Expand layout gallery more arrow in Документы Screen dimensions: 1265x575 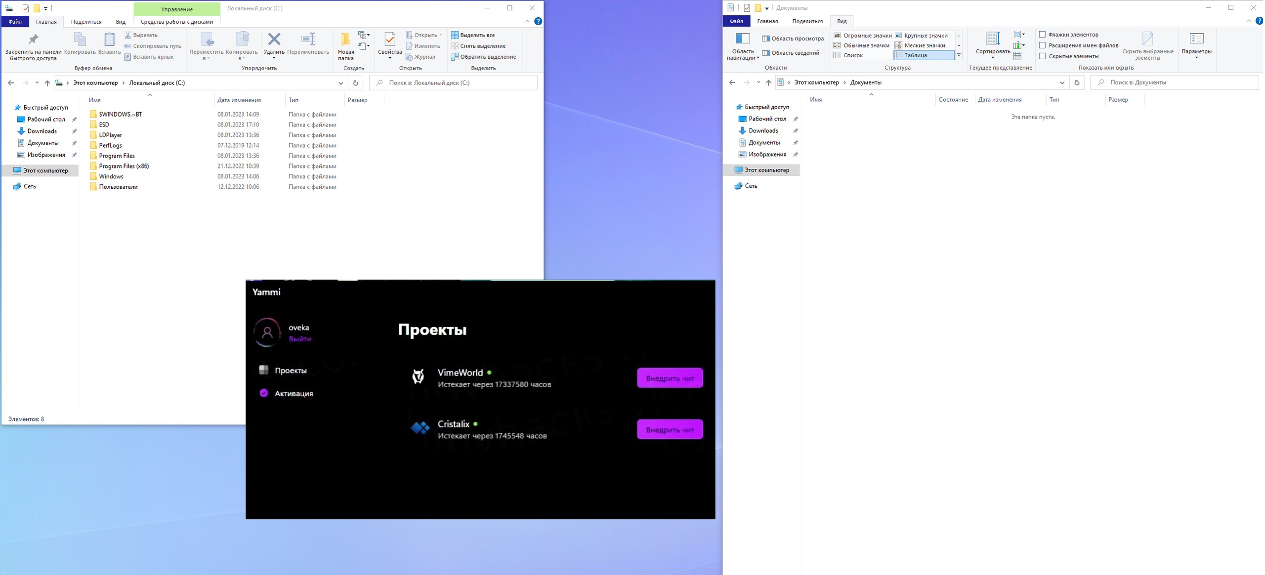(959, 55)
